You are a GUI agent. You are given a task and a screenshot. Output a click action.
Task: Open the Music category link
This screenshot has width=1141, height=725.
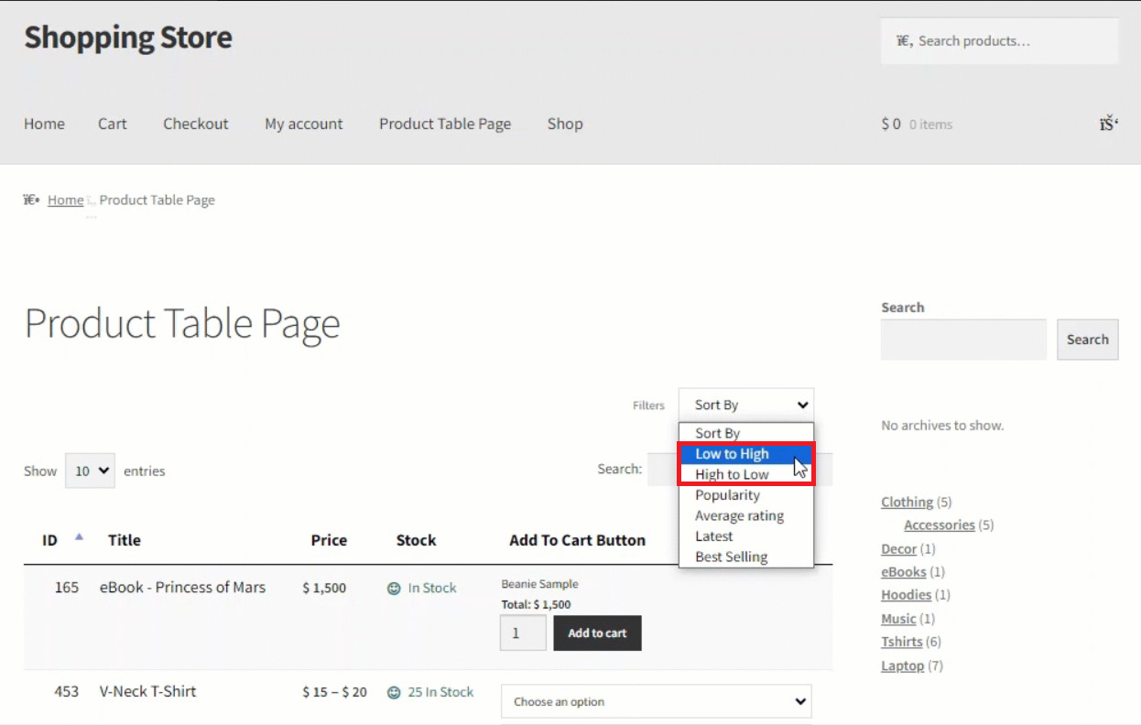click(x=898, y=619)
